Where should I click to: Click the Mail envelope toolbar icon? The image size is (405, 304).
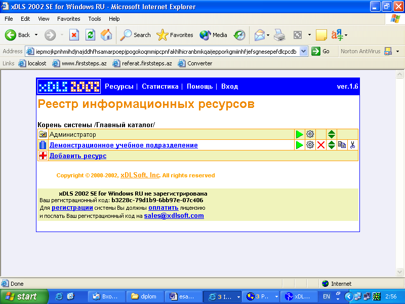260,35
